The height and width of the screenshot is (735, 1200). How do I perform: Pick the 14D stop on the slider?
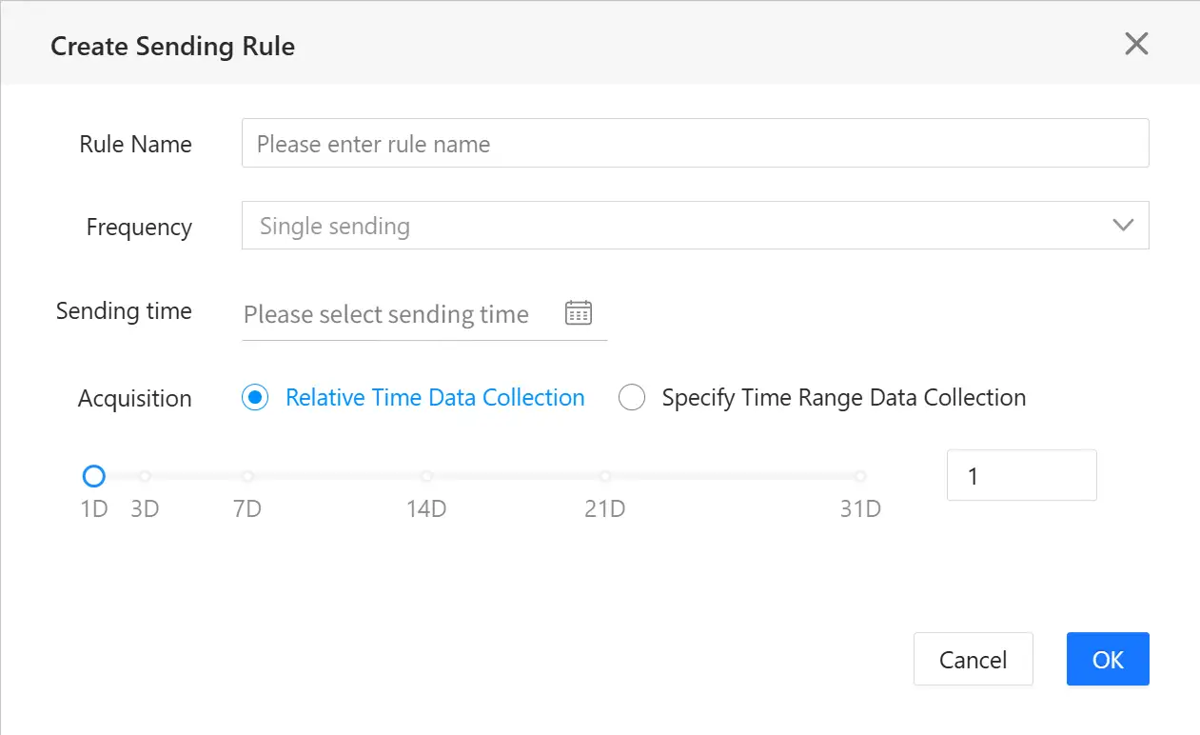coord(426,476)
